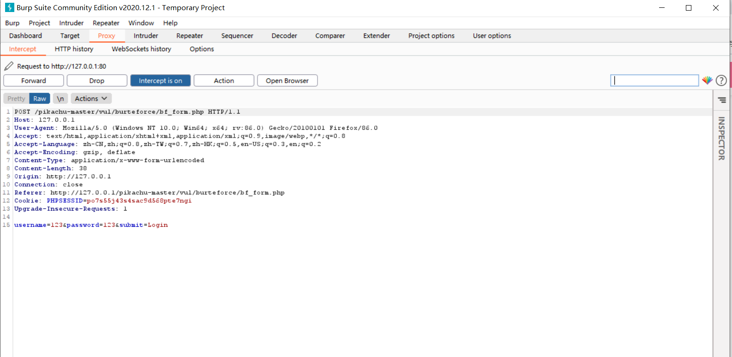The width and height of the screenshot is (732, 357).
Task: Click the username=123&password=123 body line
Action: pyautogui.click(x=91, y=225)
